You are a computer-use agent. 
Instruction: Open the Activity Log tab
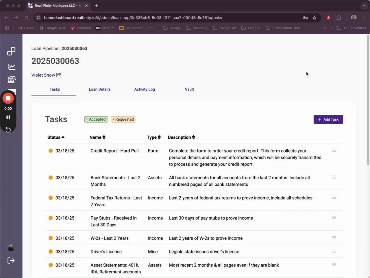pos(144,89)
